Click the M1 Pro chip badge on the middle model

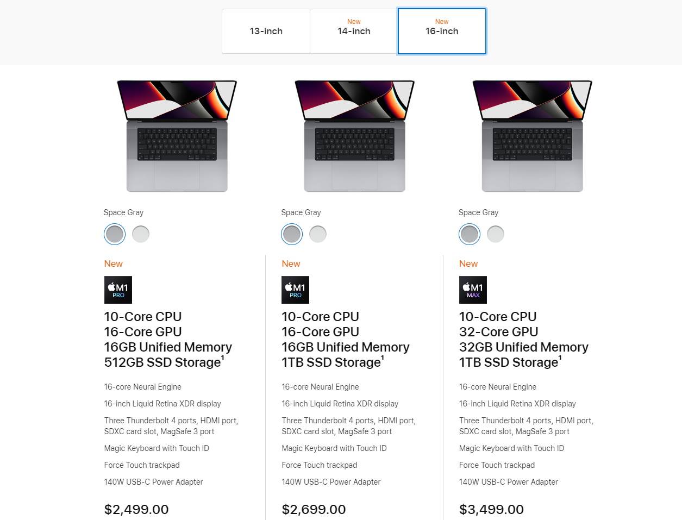coord(295,290)
